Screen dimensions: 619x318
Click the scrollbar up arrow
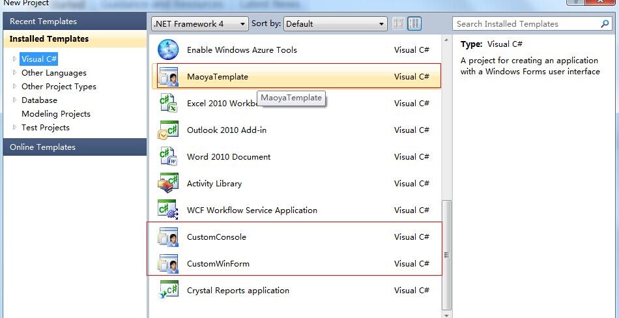click(446, 40)
